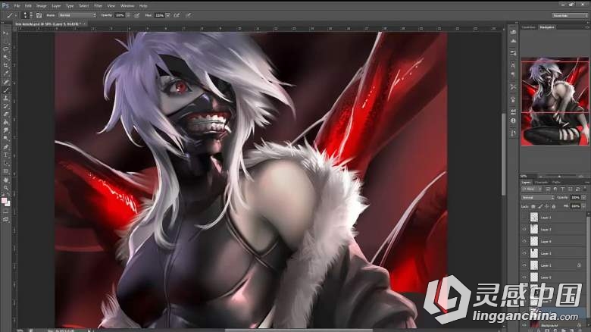This screenshot has height=332, width=591.
Task: Select the Horizontal Type tool
Action: coord(5,155)
